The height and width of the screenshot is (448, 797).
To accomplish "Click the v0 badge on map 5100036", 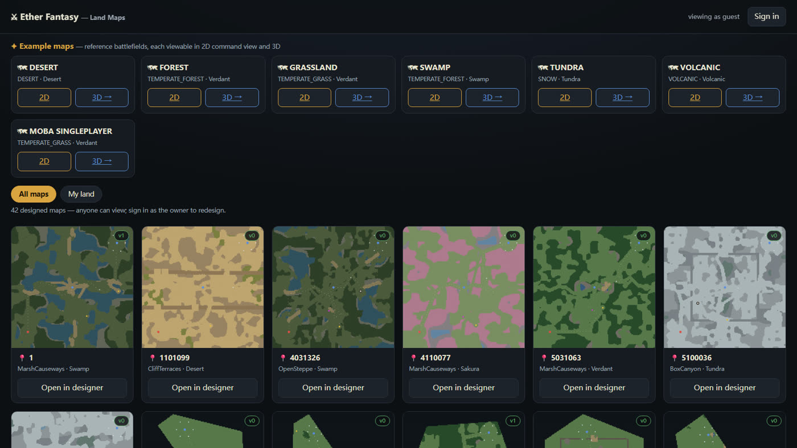I will pos(774,235).
